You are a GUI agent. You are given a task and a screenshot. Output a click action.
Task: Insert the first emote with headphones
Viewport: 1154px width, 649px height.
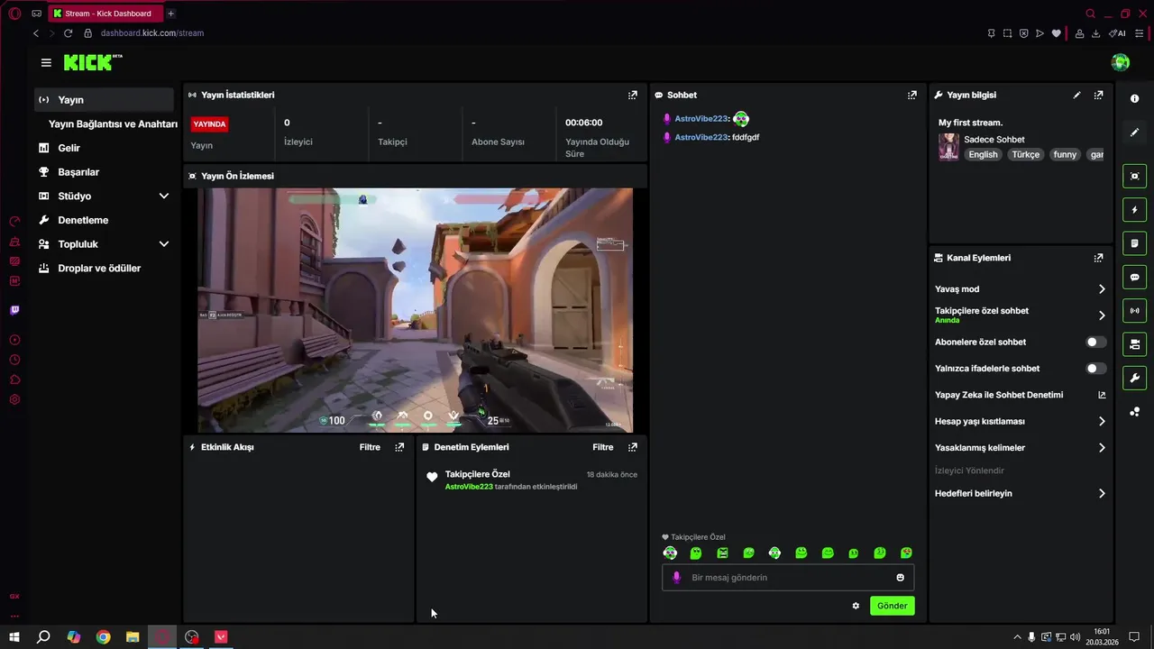pyautogui.click(x=670, y=553)
